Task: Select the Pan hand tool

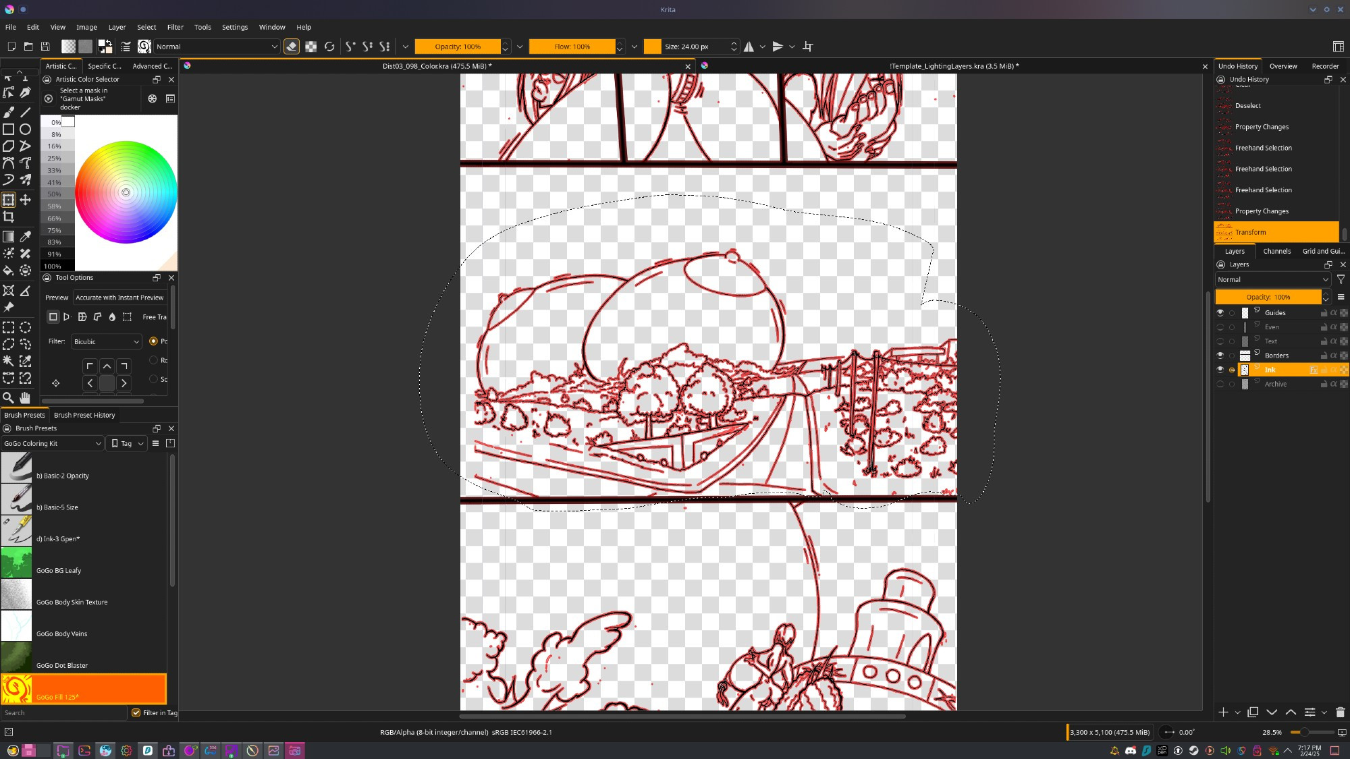Action: tap(26, 397)
